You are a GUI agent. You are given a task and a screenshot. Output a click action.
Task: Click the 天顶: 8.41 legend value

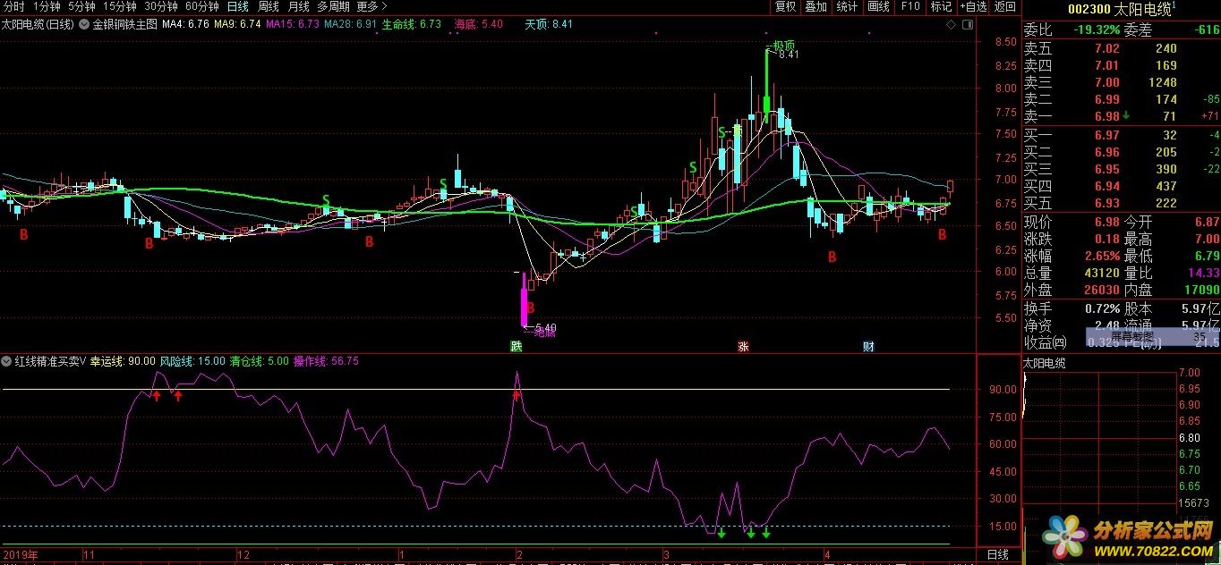pyautogui.click(x=549, y=24)
